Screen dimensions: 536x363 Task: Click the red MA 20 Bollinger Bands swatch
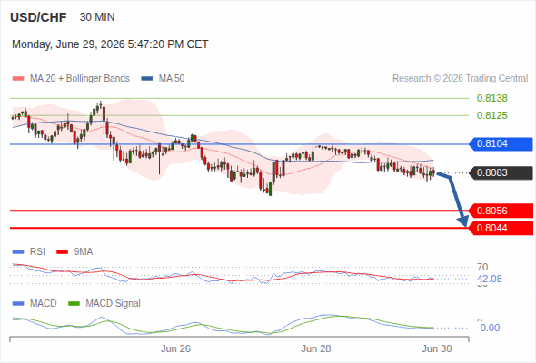pos(18,79)
